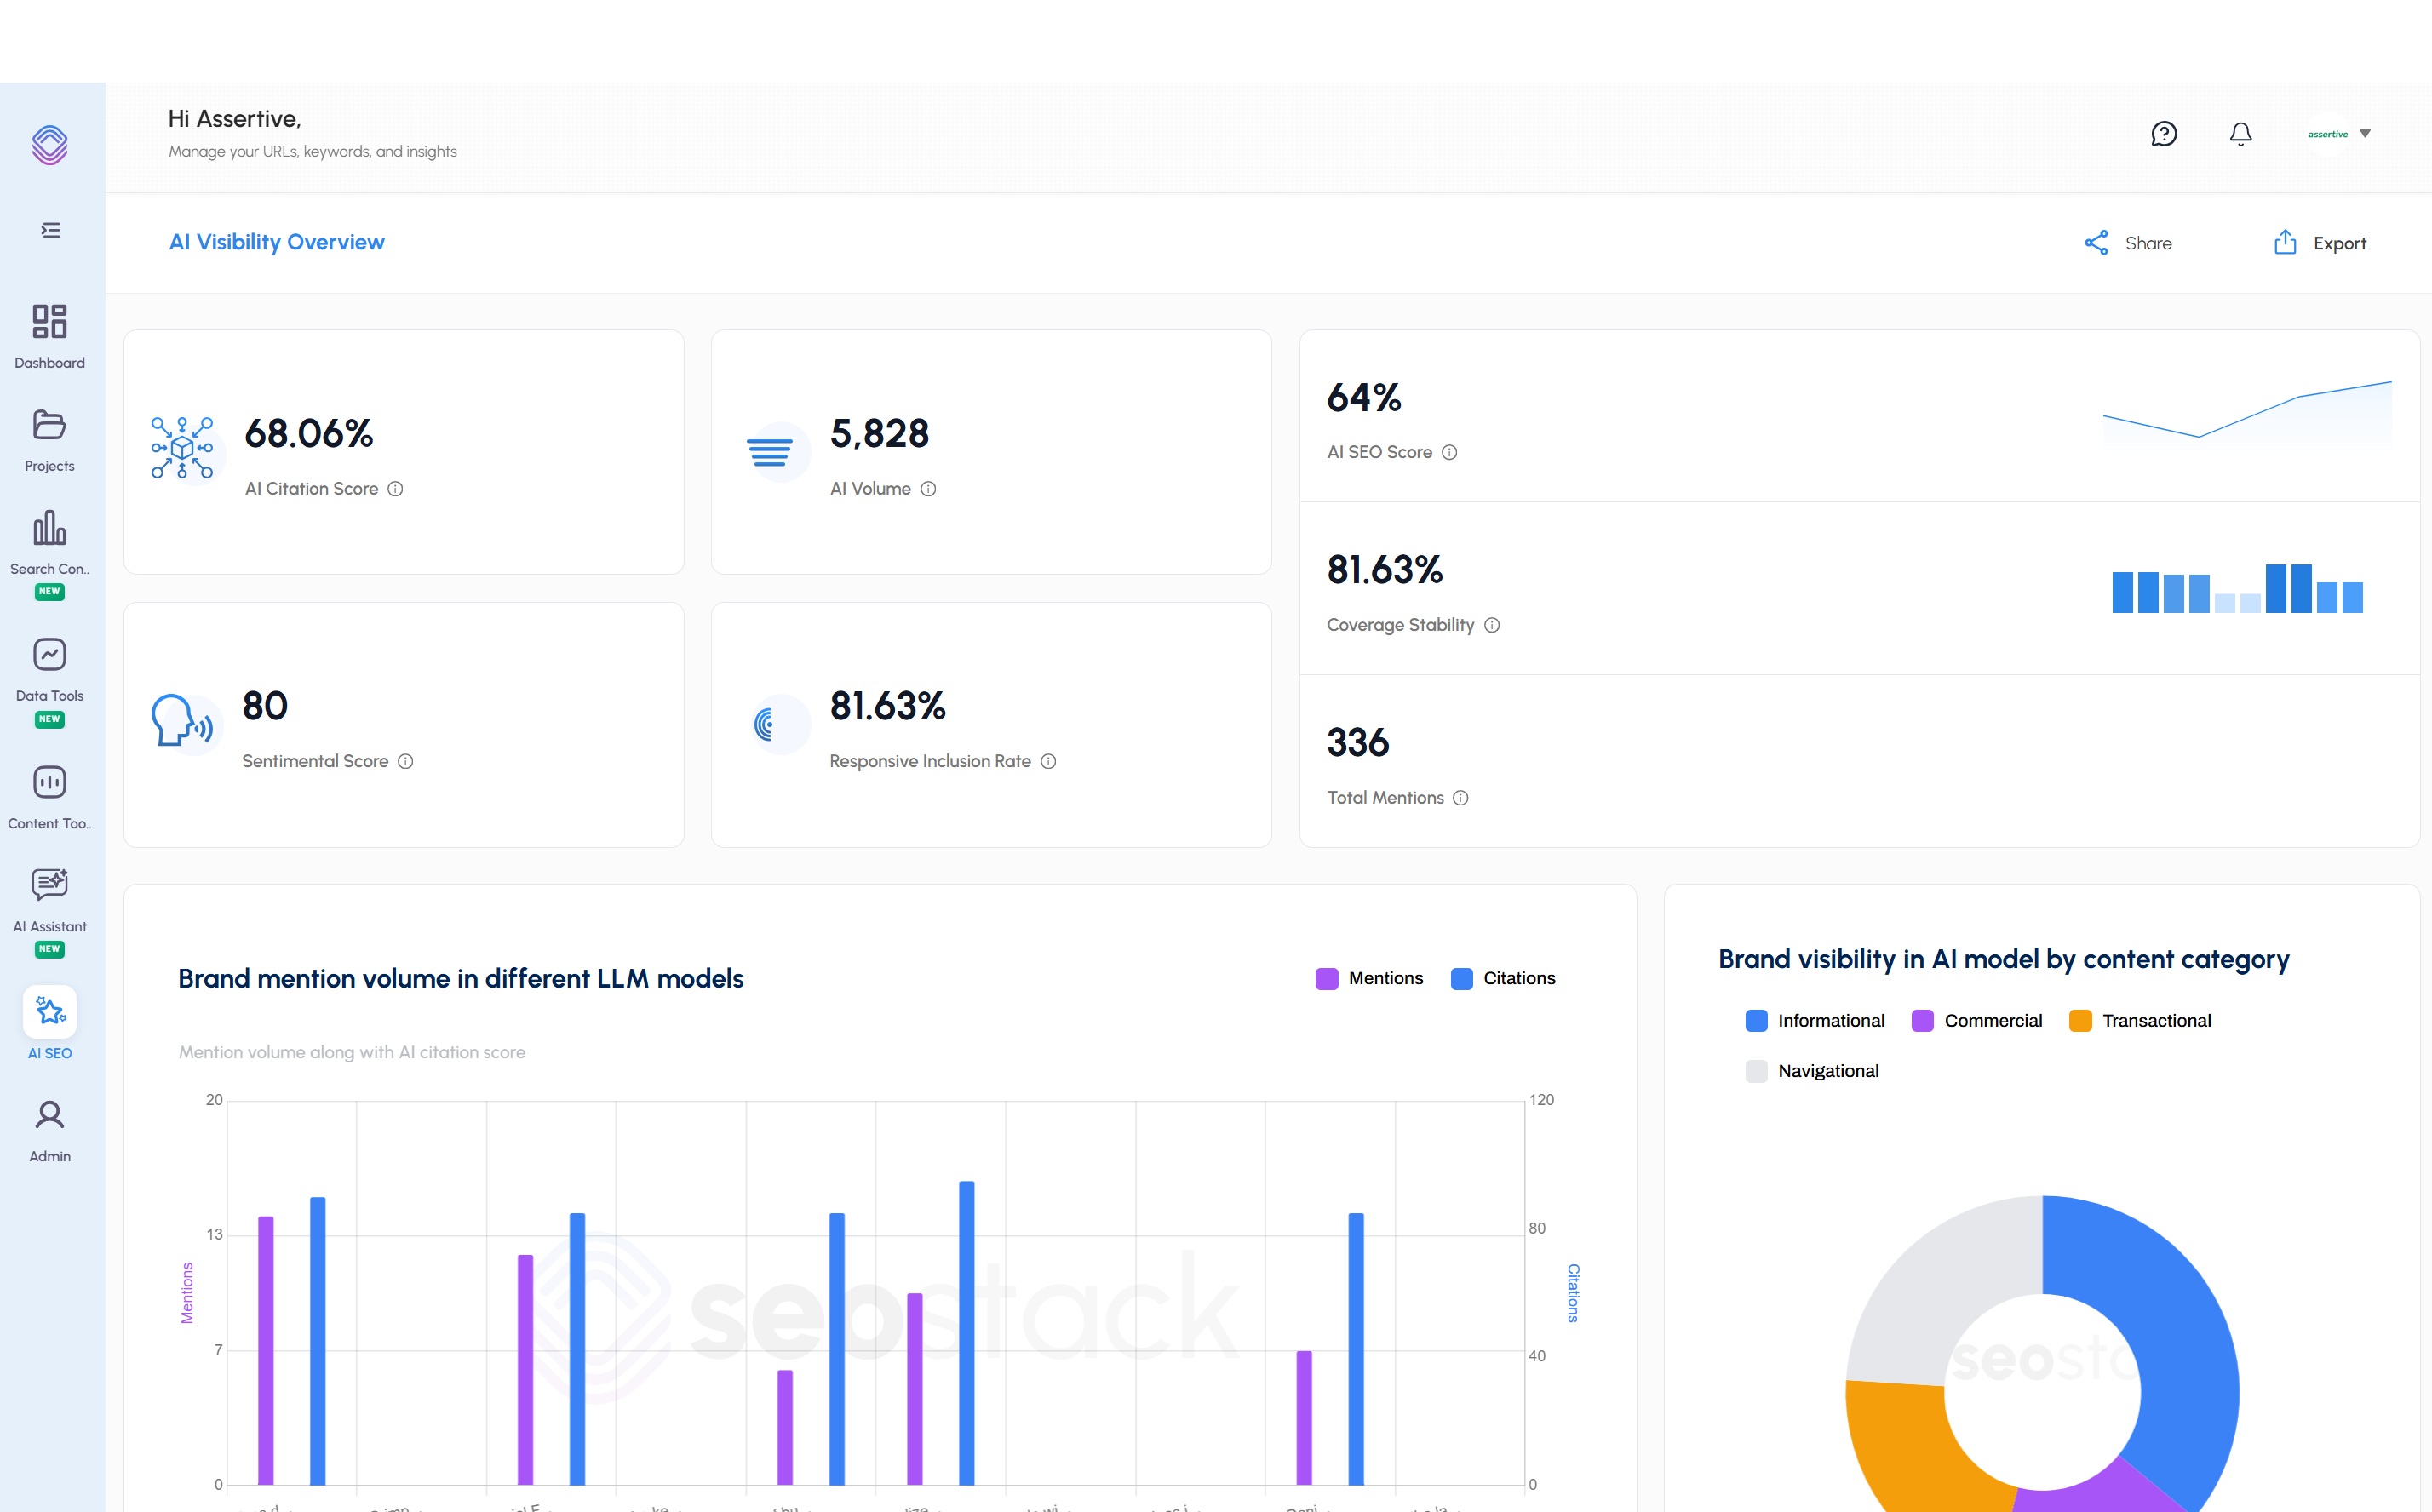Open the AI Visibility Overview tab
Viewport: 2432px width, 1512px height.
point(277,242)
